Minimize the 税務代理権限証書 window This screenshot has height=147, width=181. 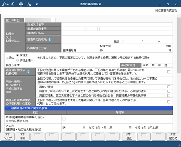(x=159, y=4)
